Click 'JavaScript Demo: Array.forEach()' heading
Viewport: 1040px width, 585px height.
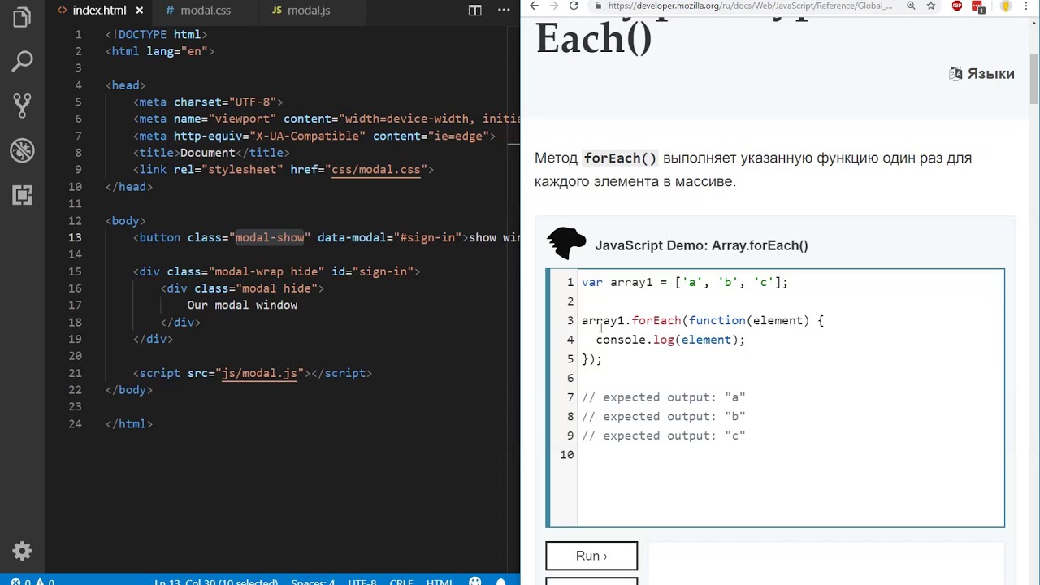click(x=701, y=245)
